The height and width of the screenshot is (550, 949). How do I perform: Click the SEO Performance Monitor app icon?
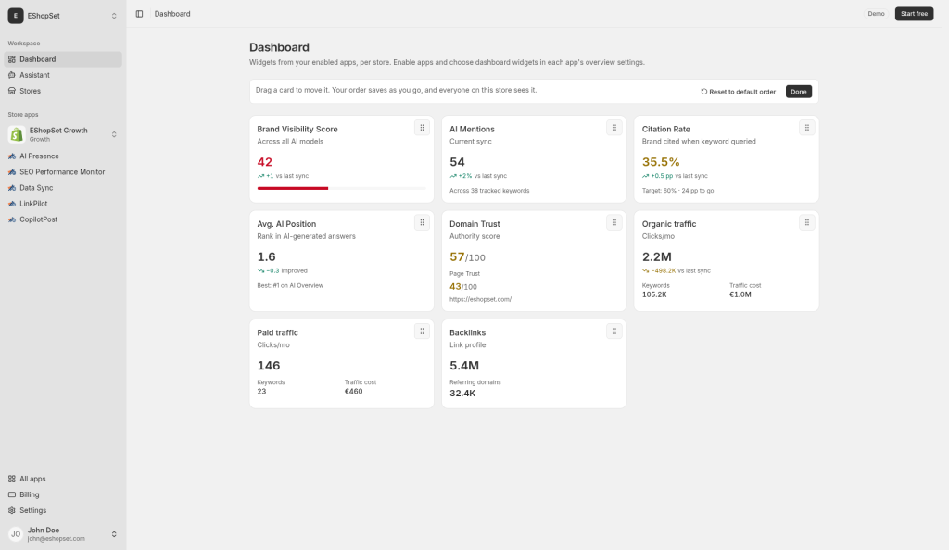click(x=11, y=171)
